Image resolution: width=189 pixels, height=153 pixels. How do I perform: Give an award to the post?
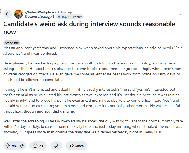pos(56,146)
